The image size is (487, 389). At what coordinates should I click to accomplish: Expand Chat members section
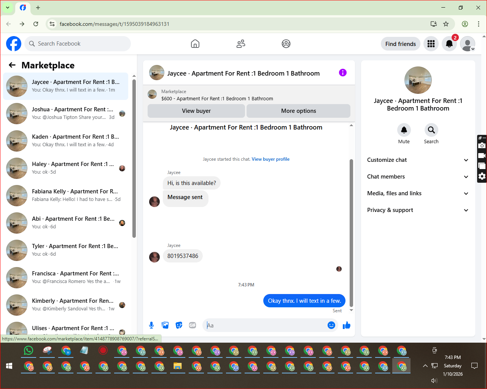pos(418,177)
